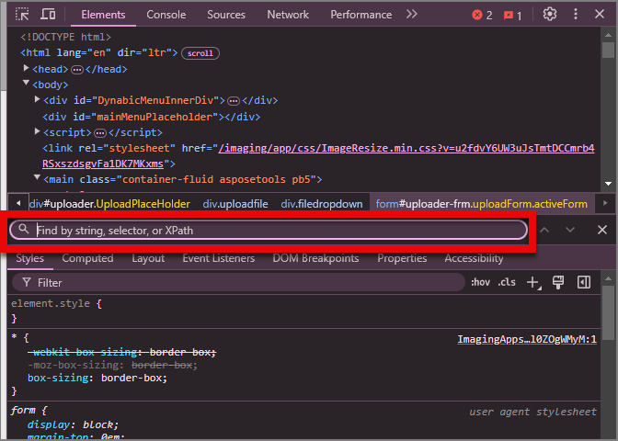Activate the inspect element picker icon
618x441 pixels.
22,15
